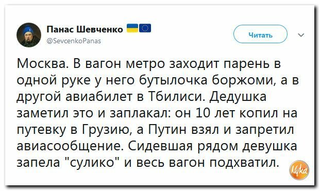This screenshot has width=320, height=191.
Task: Expand the tweet options chevron menu
Action: point(301,35)
